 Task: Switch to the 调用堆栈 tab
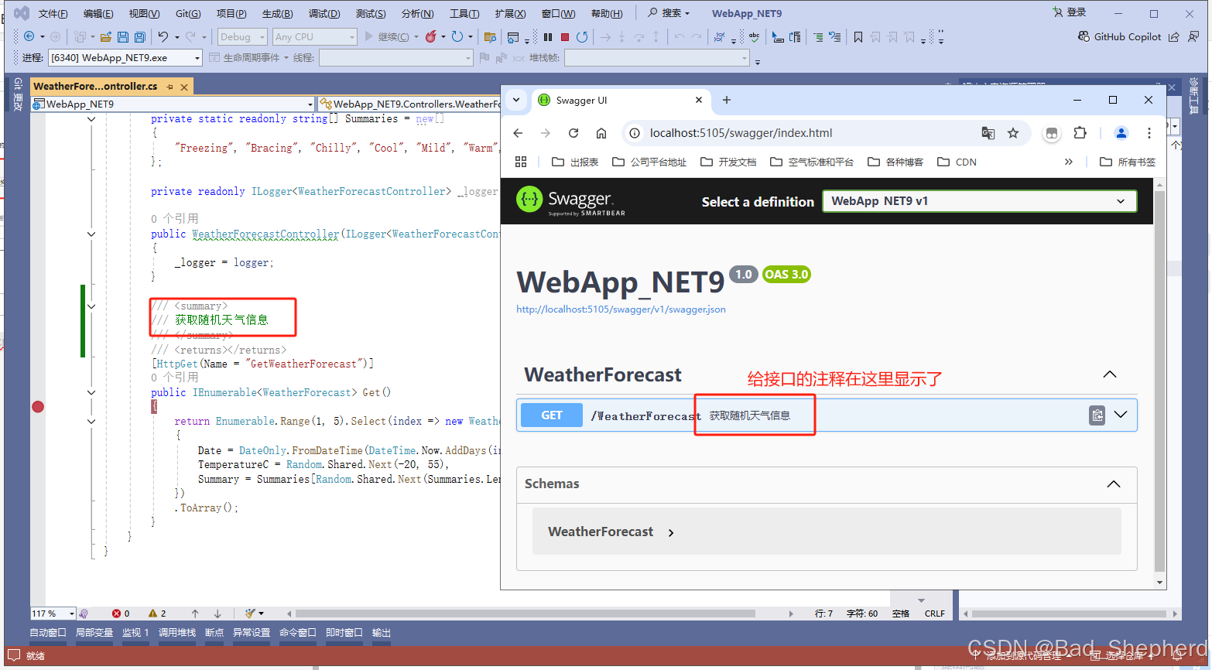177,633
